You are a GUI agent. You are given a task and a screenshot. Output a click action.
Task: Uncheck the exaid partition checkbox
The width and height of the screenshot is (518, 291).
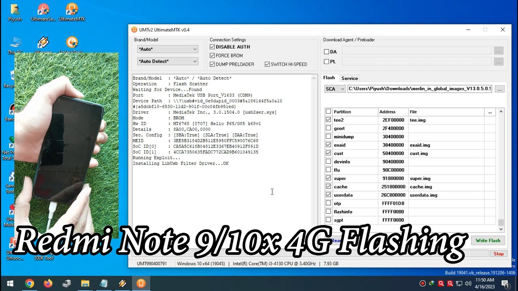[x=328, y=145]
